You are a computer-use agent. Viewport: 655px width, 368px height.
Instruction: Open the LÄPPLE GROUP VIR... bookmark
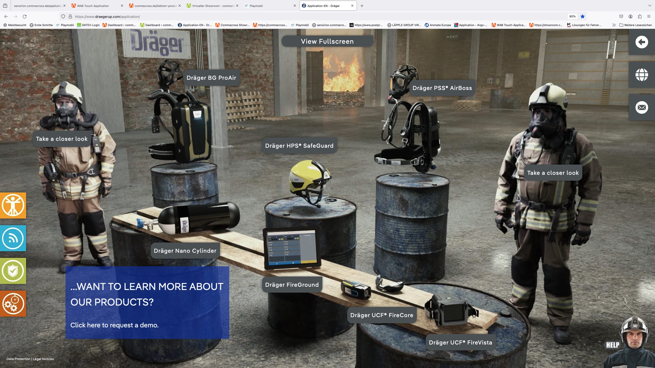(x=404, y=25)
